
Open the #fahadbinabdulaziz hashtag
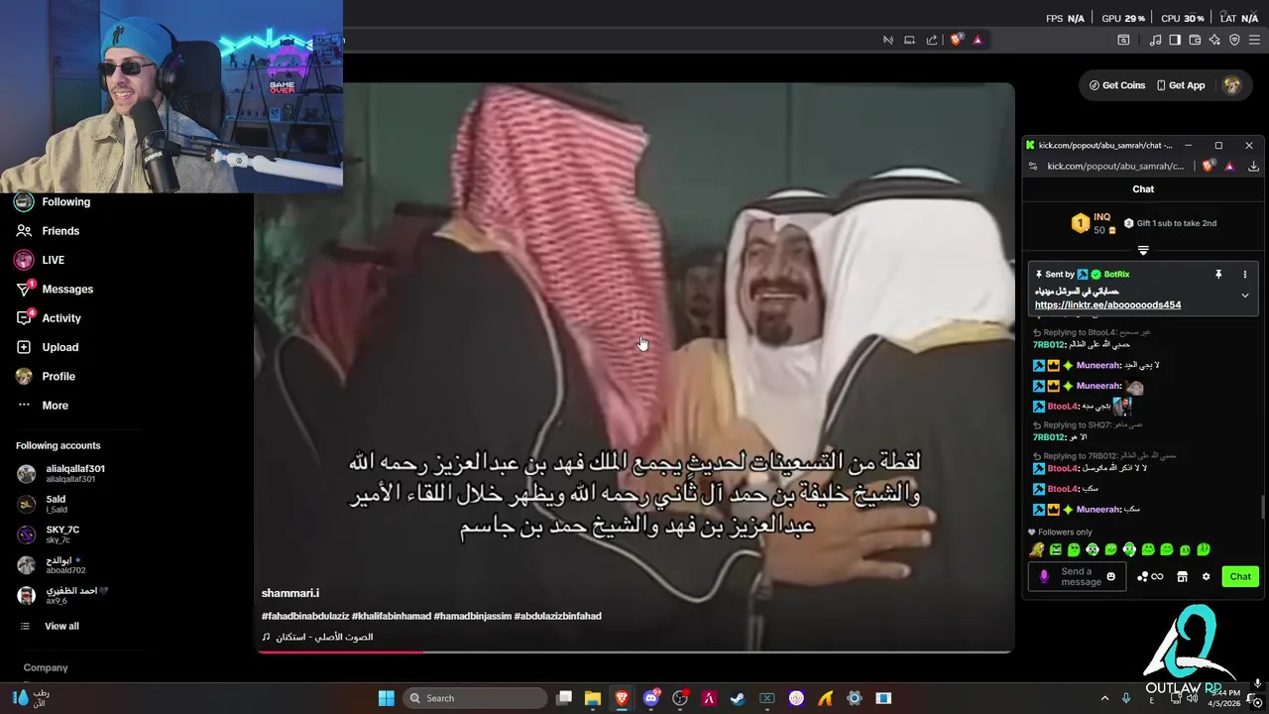tap(304, 616)
